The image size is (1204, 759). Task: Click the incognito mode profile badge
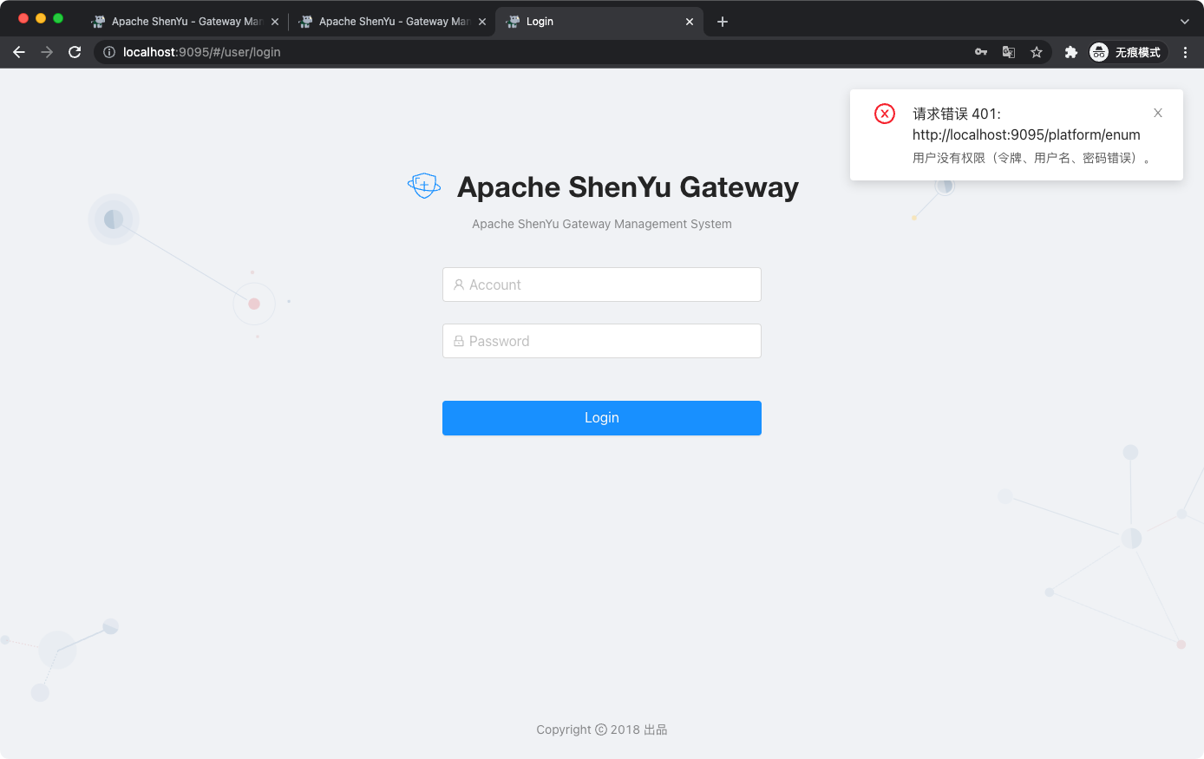click(x=1098, y=52)
